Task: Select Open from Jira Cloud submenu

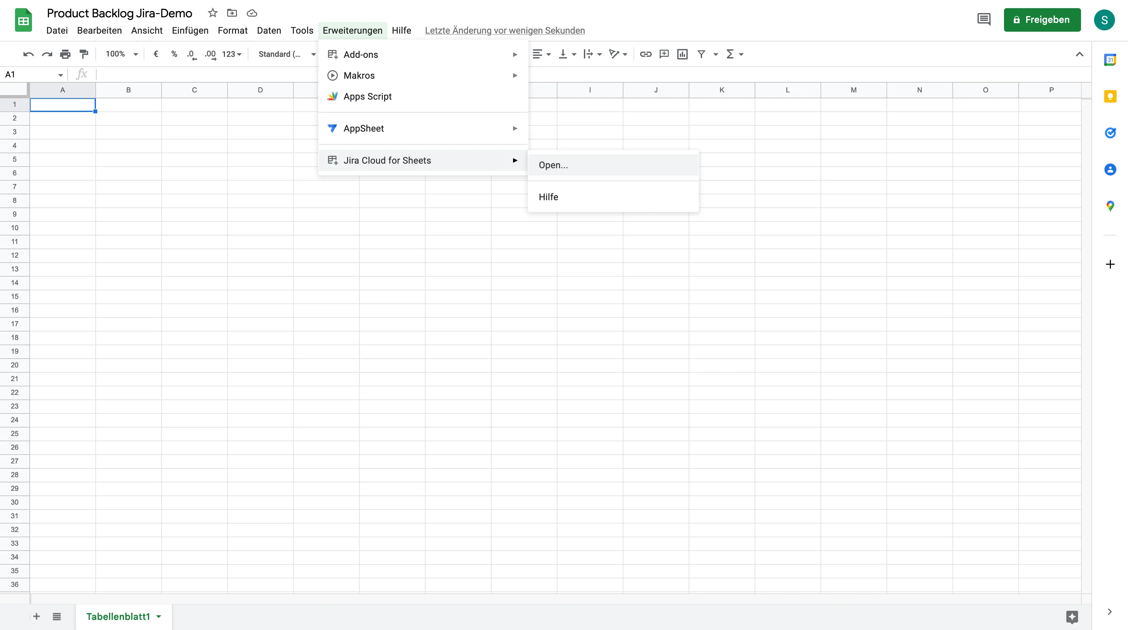Action: click(553, 165)
